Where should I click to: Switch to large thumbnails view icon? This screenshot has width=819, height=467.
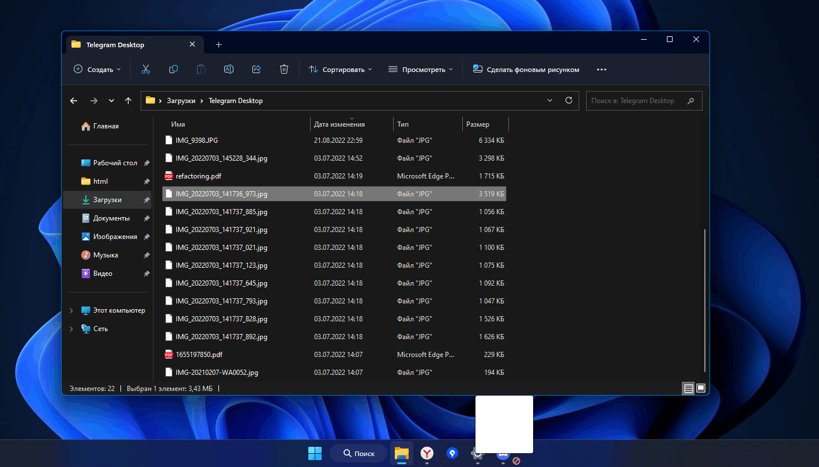701,389
